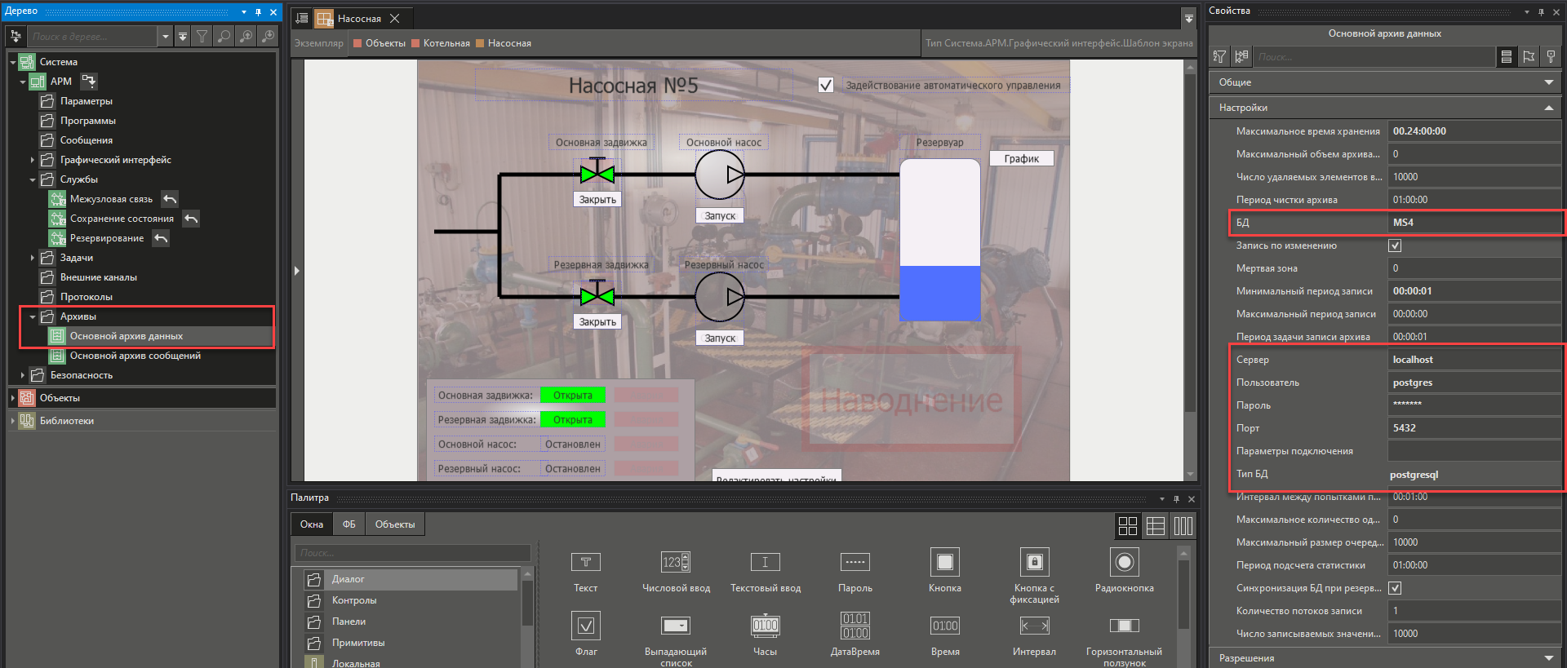Viewport: 1567px width, 668px height.
Task: Click the Порт field with value 5432
Action: coord(1473,428)
